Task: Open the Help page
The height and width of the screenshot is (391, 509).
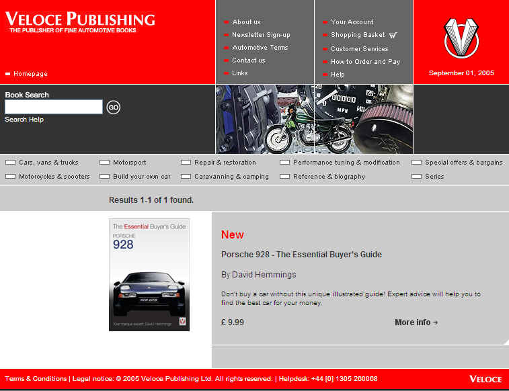Action: (338, 75)
